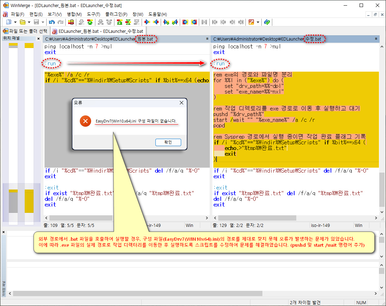Expand the Open dropdown arrow
Viewport: 386px width, 306px height.
[x=29, y=22]
